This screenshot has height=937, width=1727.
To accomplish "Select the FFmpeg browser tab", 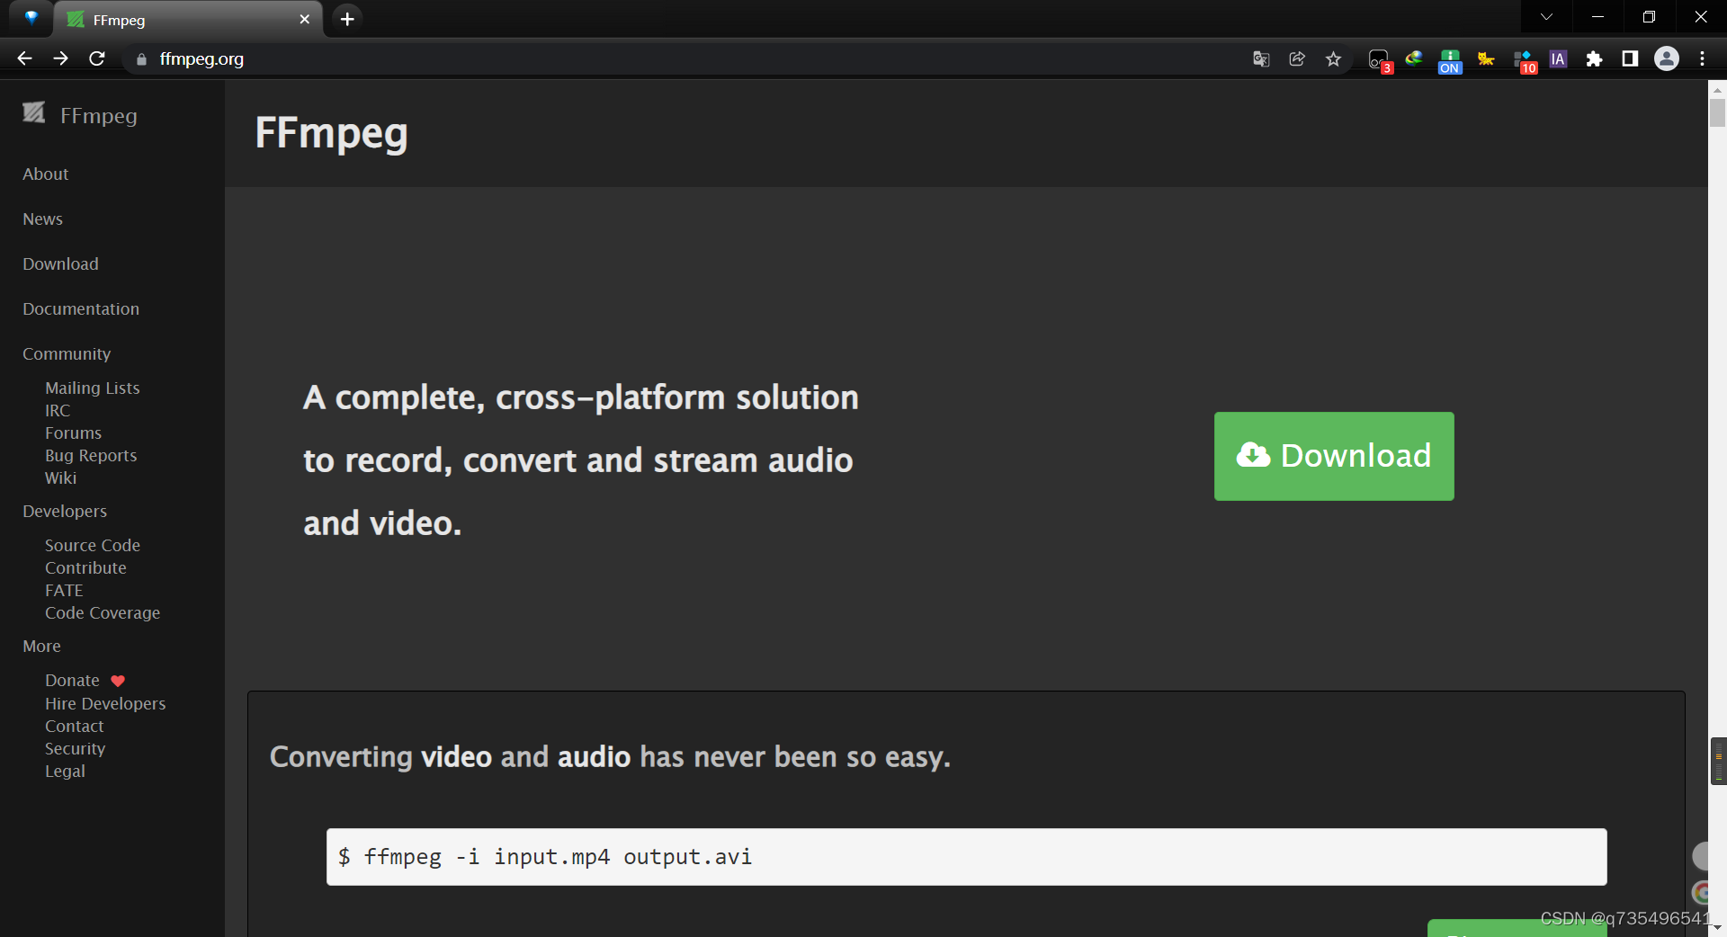I will (x=187, y=20).
